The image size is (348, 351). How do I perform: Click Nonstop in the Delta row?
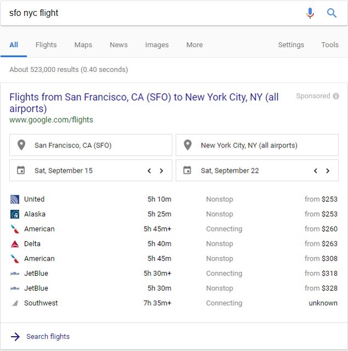point(219,244)
